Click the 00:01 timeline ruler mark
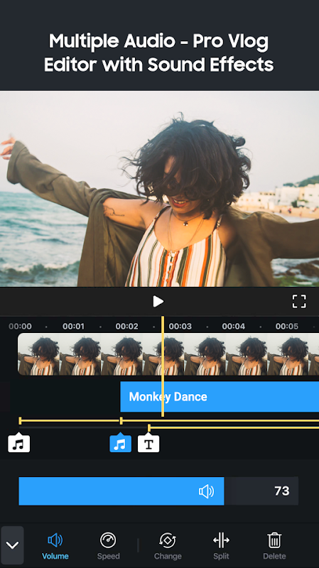Image resolution: width=319 pixels, height=568 pixels. (73, 327)
